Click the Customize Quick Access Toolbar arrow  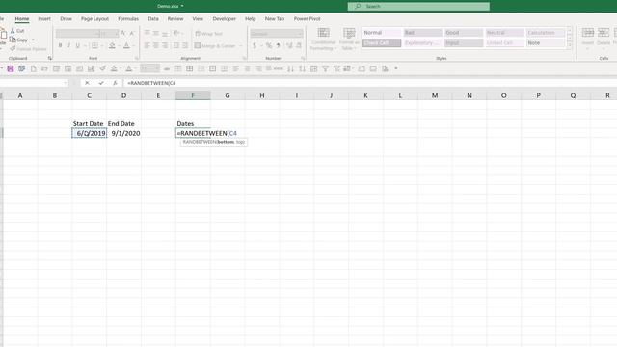point(396,68)
